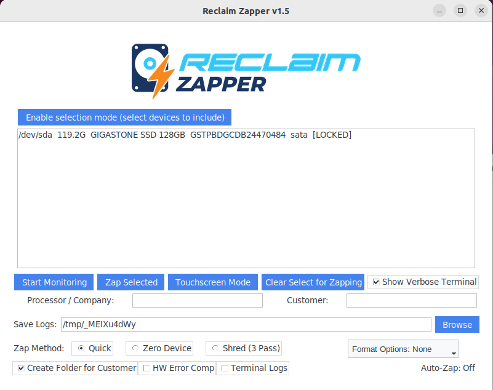This screenshot has width=493, height=390.
Task: Toggle the Auto-Zap setting
Action: (x=448, y=368)
